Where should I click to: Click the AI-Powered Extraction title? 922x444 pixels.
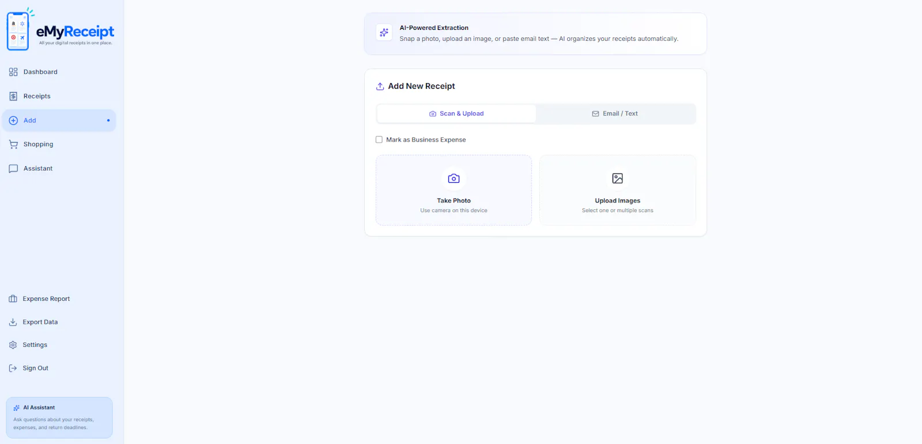pyautogui.click(x=434, y=28)
